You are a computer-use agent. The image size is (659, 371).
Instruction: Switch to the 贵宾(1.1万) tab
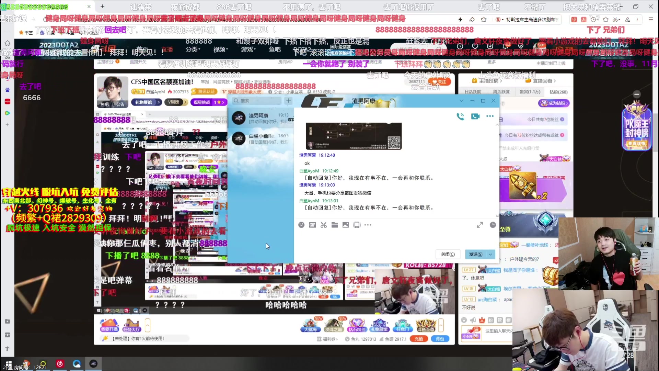(x=530, y=92)
